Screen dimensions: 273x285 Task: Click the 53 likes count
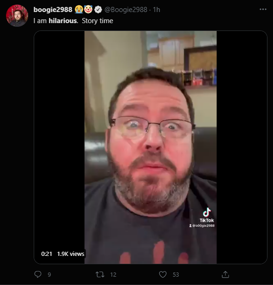pos(176,274)
